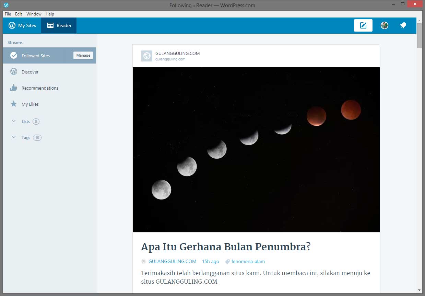Viewport: 425px width, 296px height.
Task: Close the WordPress.com window
Action: [x=415, y=4]
